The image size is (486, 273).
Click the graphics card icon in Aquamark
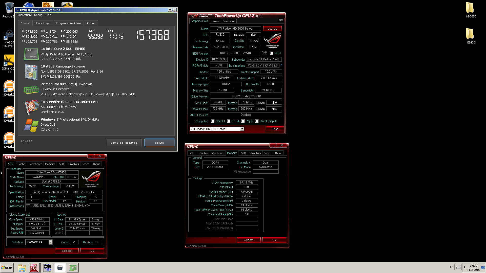coord(31,107)
